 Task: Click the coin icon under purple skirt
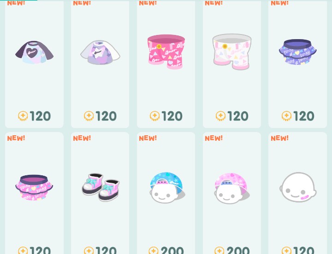(286, 116)
